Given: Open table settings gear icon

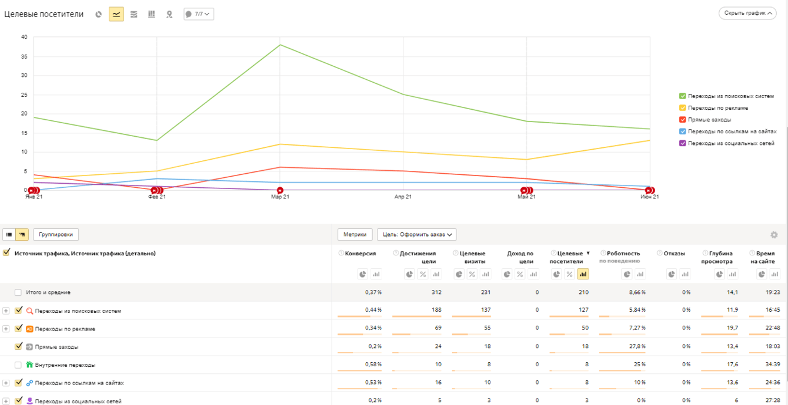Looking at the screenshot, I should click(774, 235).
